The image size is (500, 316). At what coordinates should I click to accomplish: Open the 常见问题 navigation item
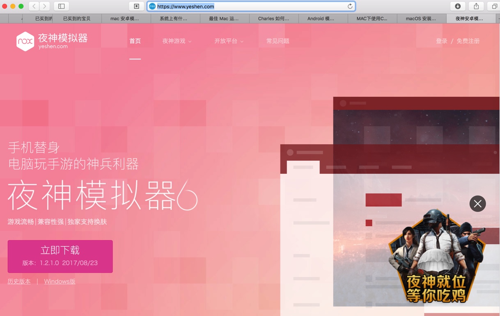[x=278, y=41]
